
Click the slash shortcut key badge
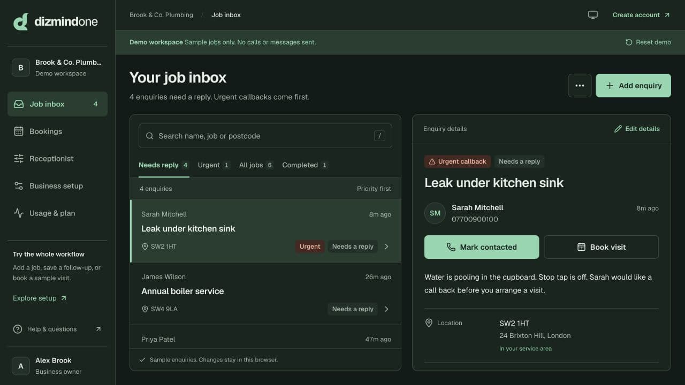click(x=379, y=136)
